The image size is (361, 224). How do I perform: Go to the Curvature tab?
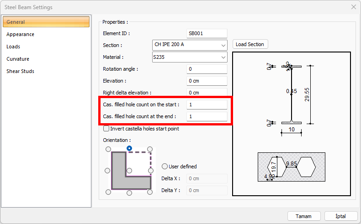pos(18,59)
